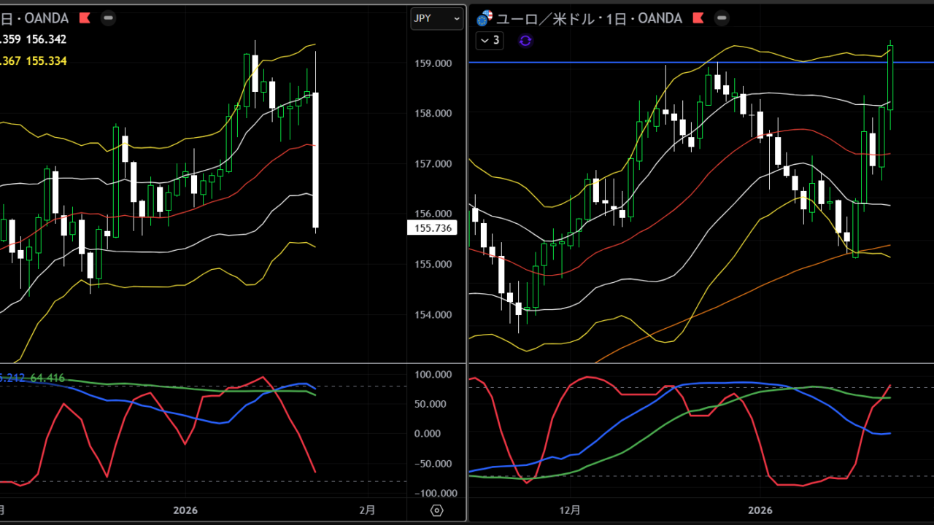Click the 2月 label on left time axis
This screenshot has width=934, height=525.
pos(369,510)
